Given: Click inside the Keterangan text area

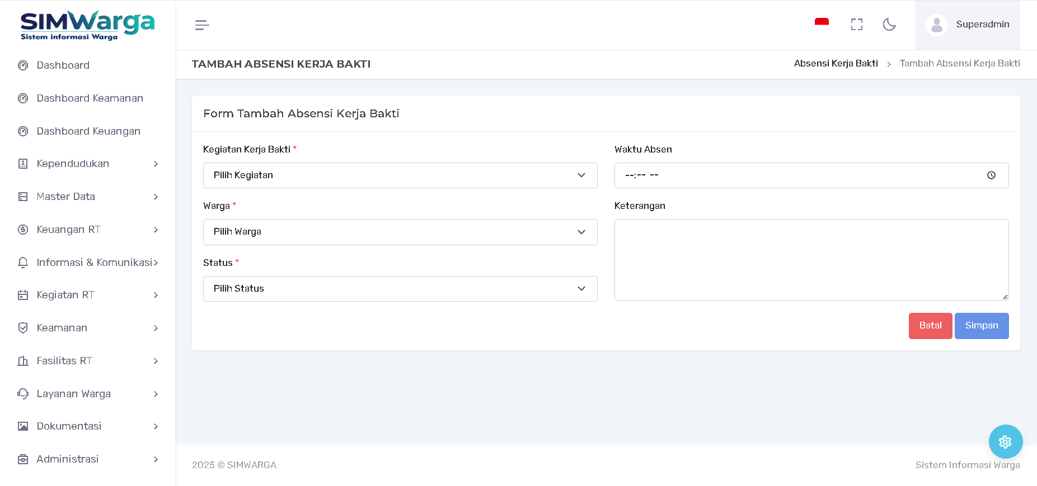Looking at the screenshot, I should [x=811, y=260].
